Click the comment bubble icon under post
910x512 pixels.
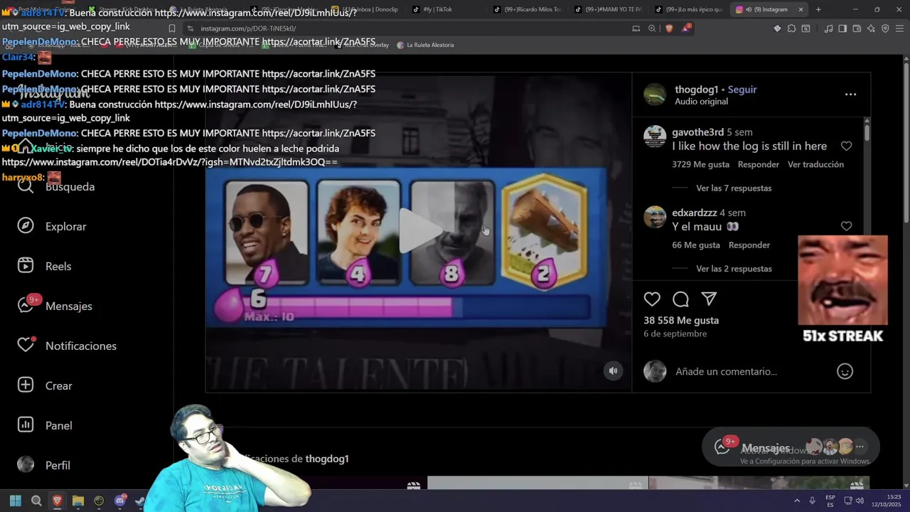680,299
